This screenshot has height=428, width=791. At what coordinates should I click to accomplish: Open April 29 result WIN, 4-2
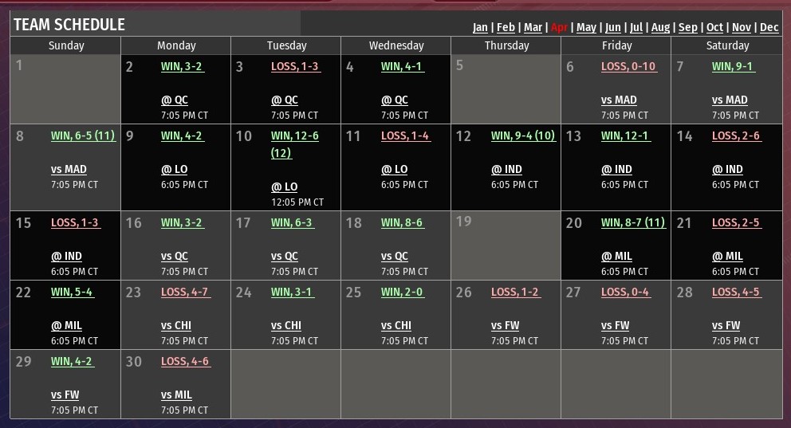coord(72,362)
